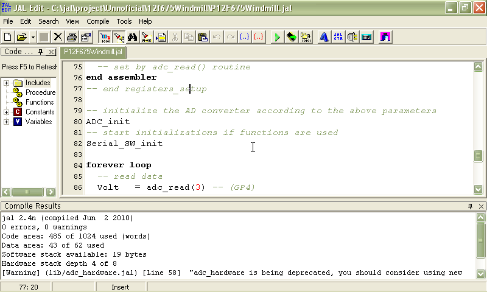
Task: Click the blue letter A icon
Action: click(x=324, y=37)
